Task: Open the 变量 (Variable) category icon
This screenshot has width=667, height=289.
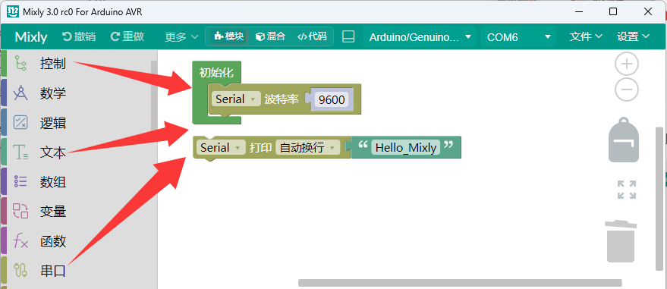Action: click(20, 211)
